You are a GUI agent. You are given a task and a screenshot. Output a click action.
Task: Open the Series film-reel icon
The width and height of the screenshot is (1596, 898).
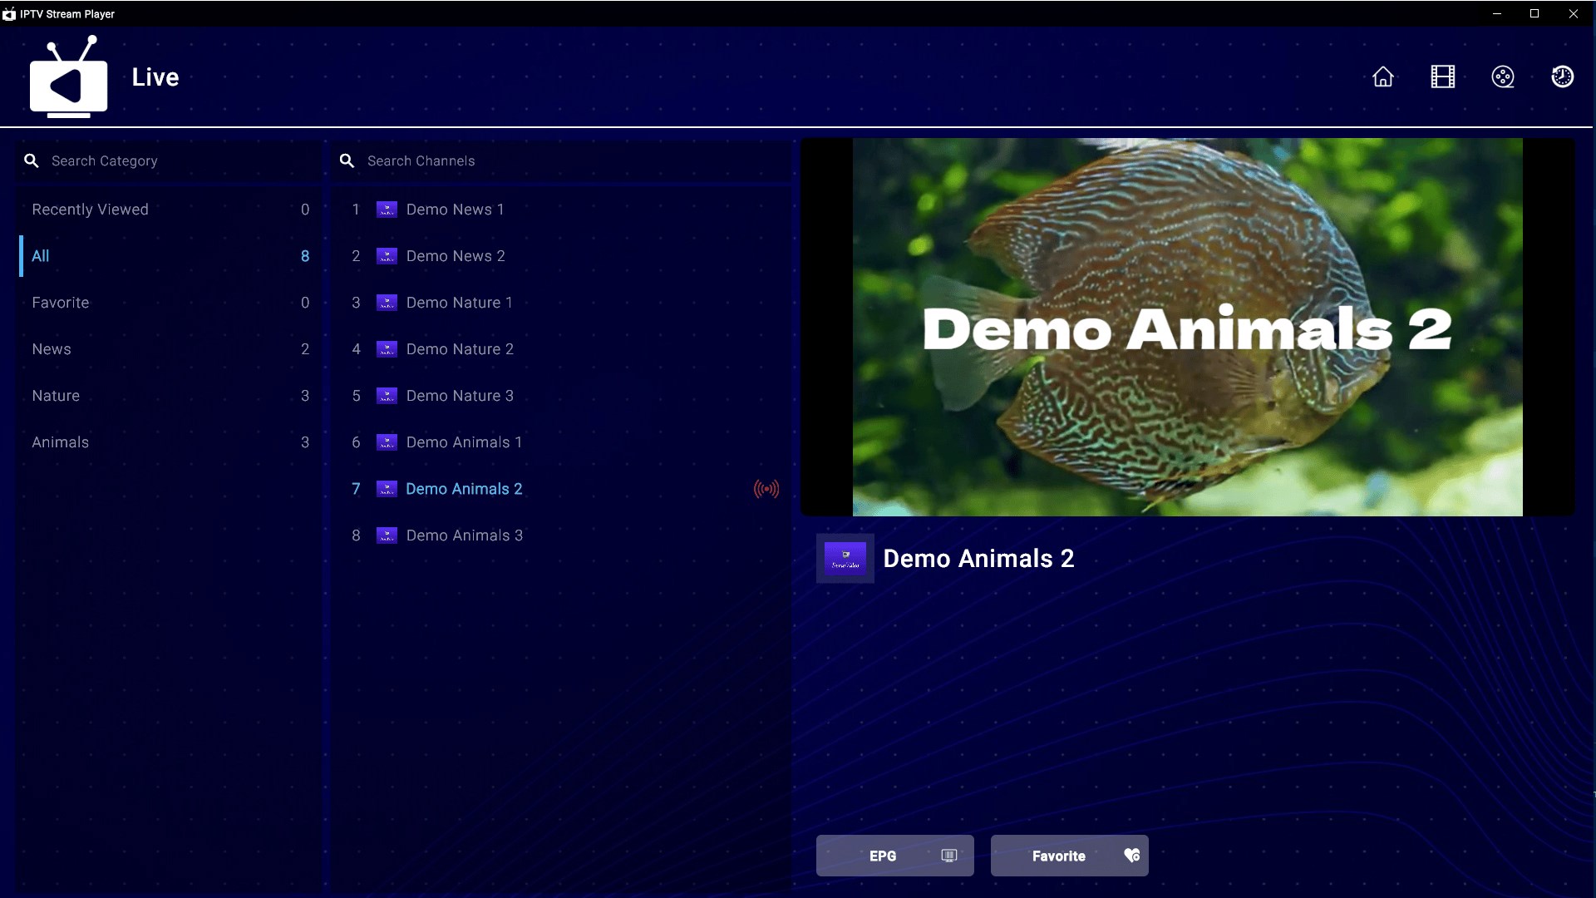(1503, 76)
